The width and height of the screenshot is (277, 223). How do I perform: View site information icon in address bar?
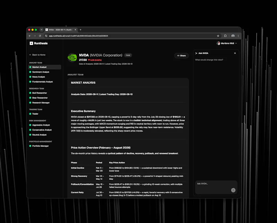point(46,36)
